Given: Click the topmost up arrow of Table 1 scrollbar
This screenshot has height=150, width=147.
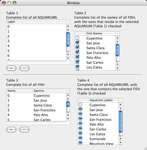Looking at the screenshot, I should 68,26.
